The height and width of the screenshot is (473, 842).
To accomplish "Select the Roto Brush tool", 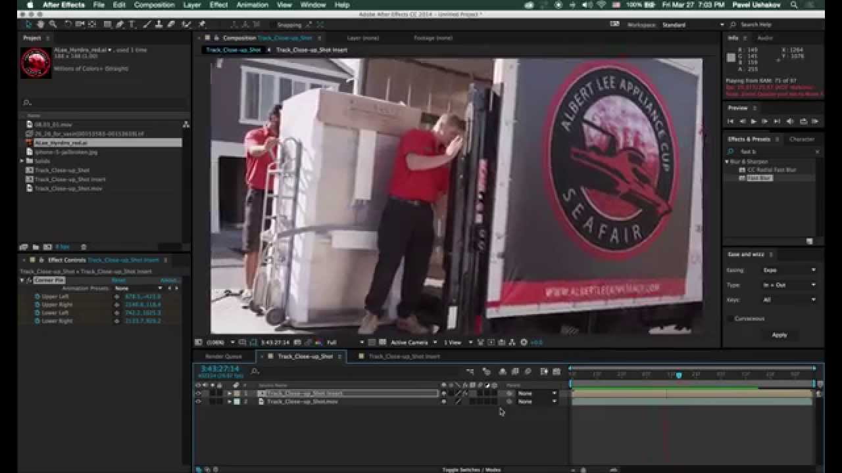I will point(186,24).
